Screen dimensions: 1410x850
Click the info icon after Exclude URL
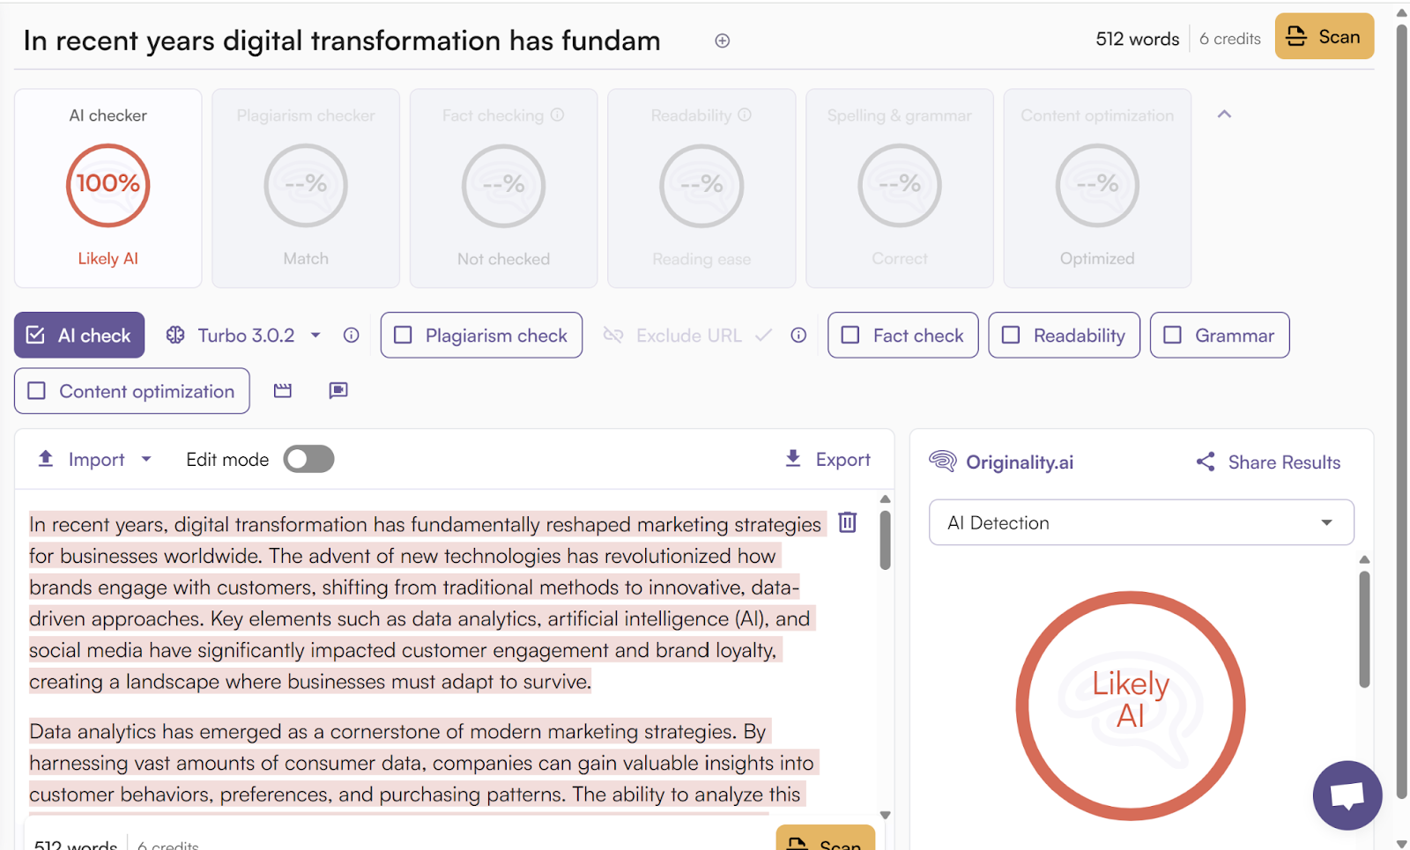(x=798, y=335)
